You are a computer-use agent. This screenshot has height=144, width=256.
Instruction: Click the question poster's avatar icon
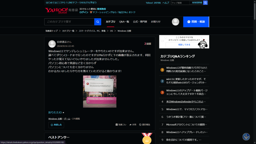pyautogui.click(x=52, y=44)
